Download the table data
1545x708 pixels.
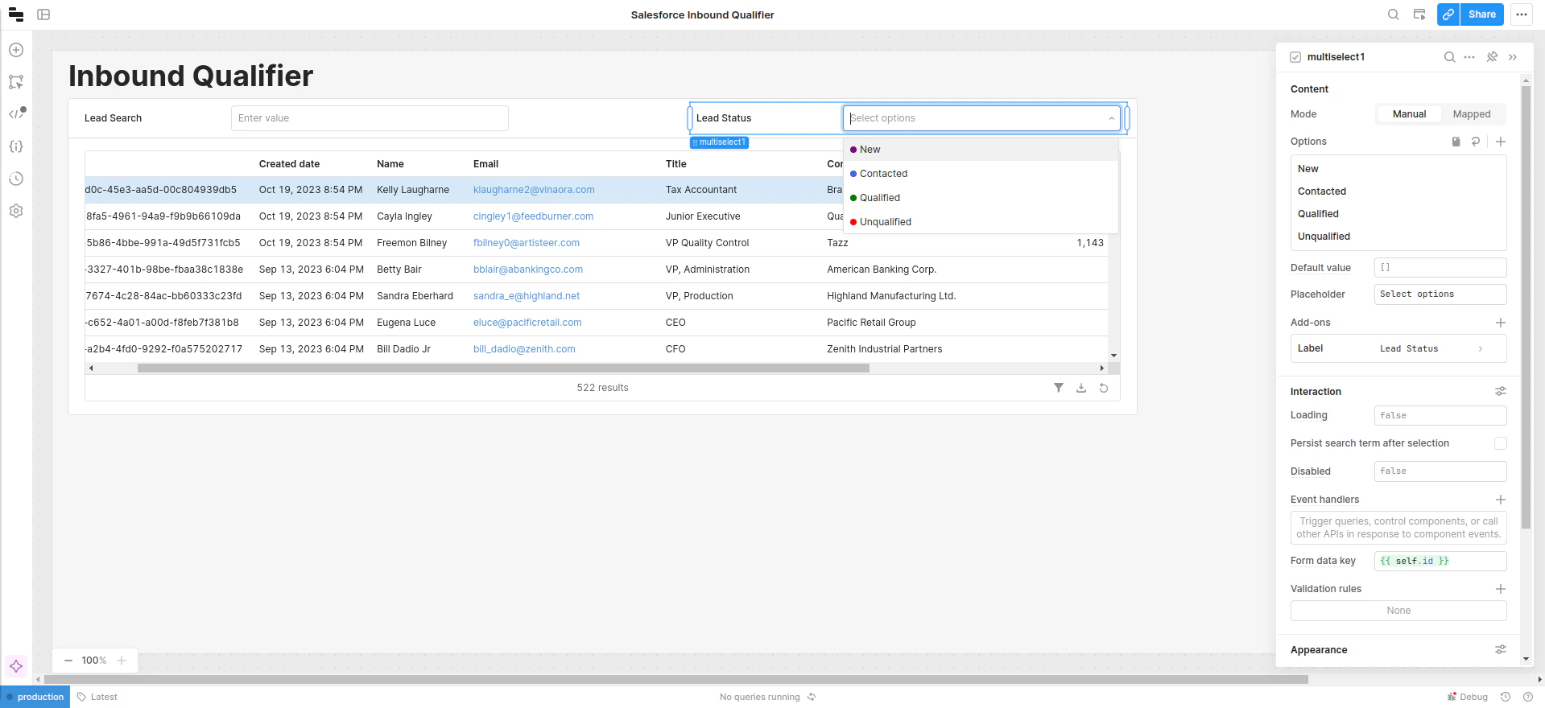coord(1081,388)
